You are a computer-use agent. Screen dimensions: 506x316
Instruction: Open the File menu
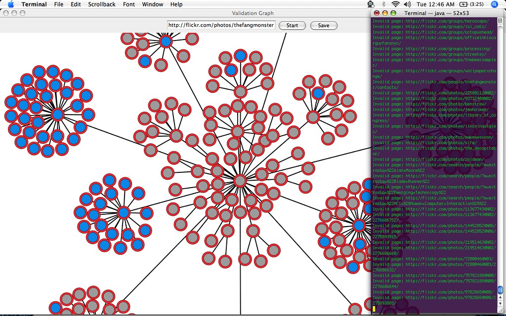pos(59,4)
